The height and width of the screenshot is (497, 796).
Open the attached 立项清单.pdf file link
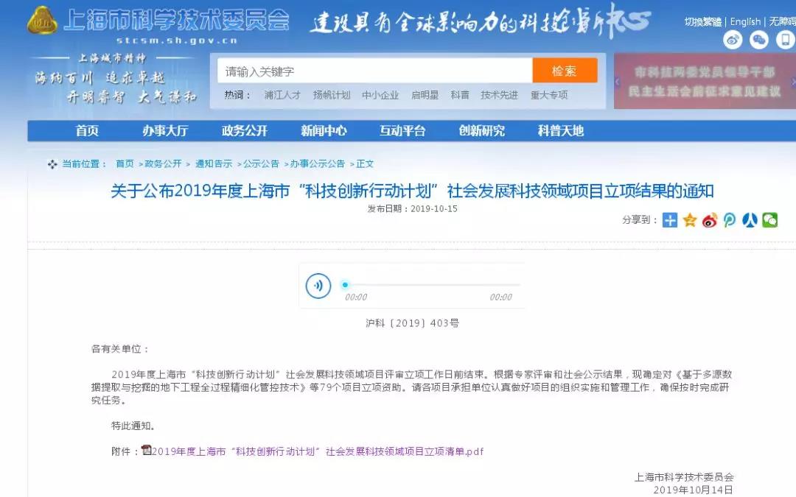click(x=317, y=451)
